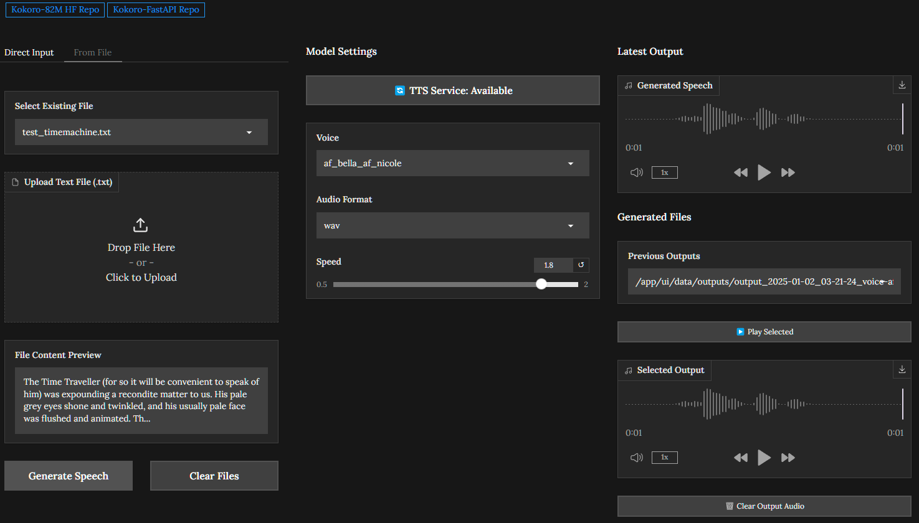Download the Generated Speech audio
The image size is (919, 523).
tap(902, 85)
